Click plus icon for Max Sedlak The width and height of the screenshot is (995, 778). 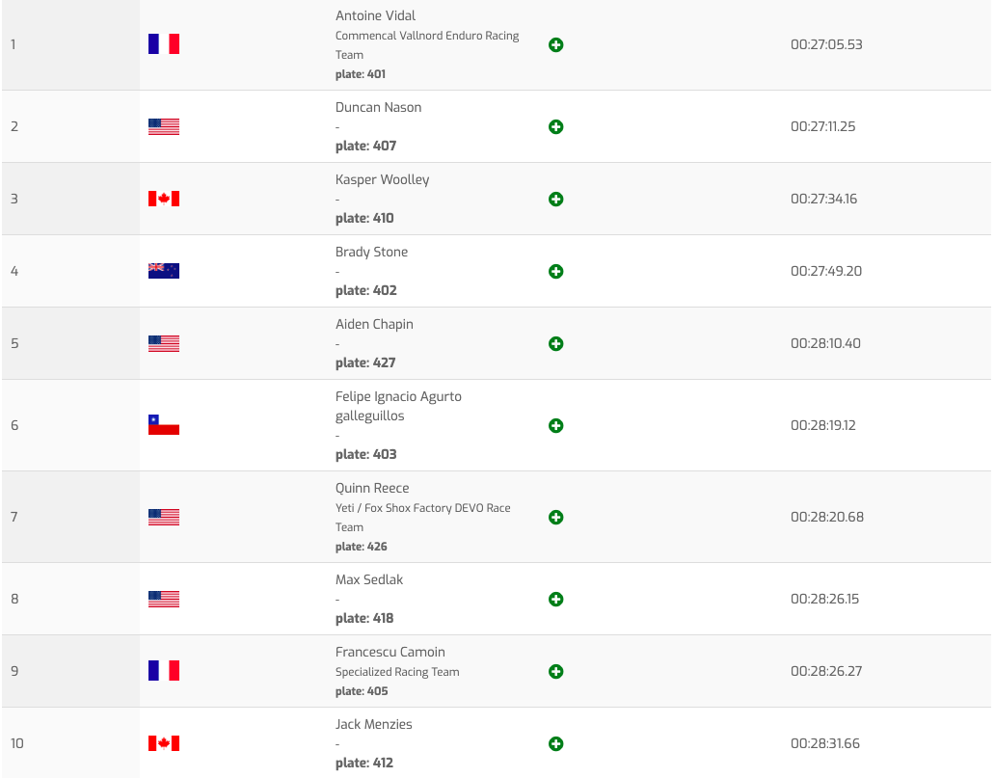555,600
